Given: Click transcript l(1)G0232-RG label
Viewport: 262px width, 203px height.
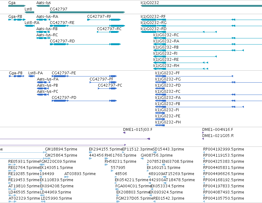Looking at the screenshot, I should pos(154,23).
